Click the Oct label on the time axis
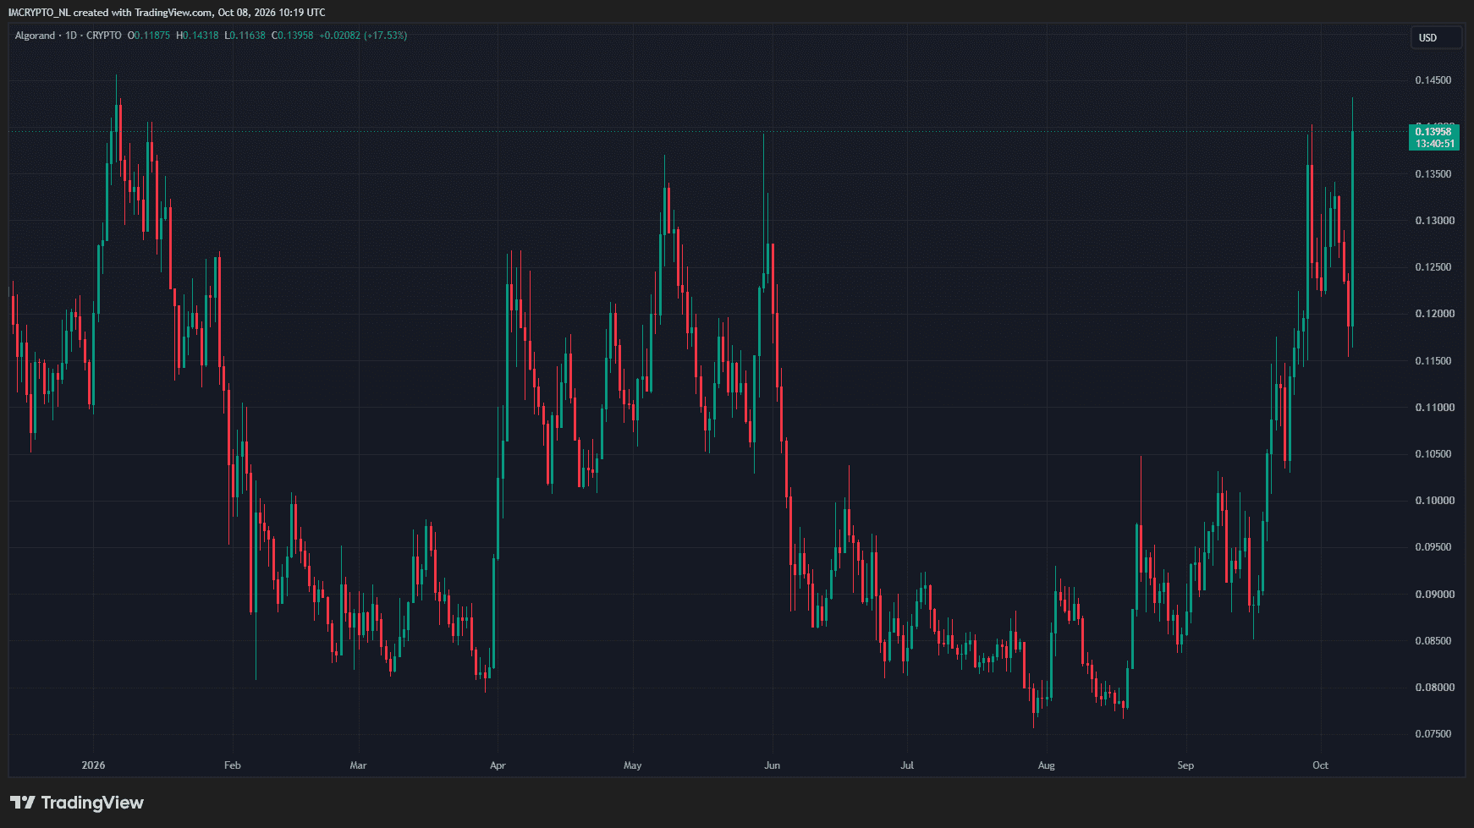The height and width of the screenshot is (828, 1474). (1320, 765)
